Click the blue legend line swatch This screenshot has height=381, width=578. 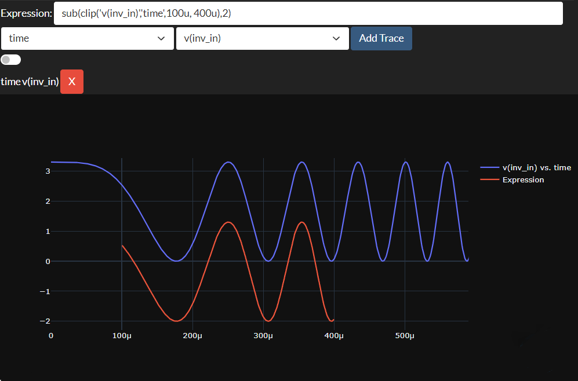(x=489, y=167)
